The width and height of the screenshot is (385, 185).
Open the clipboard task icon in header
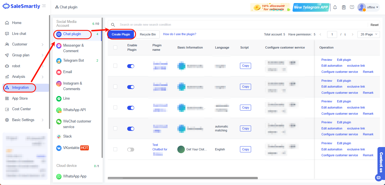pos(344,7)
